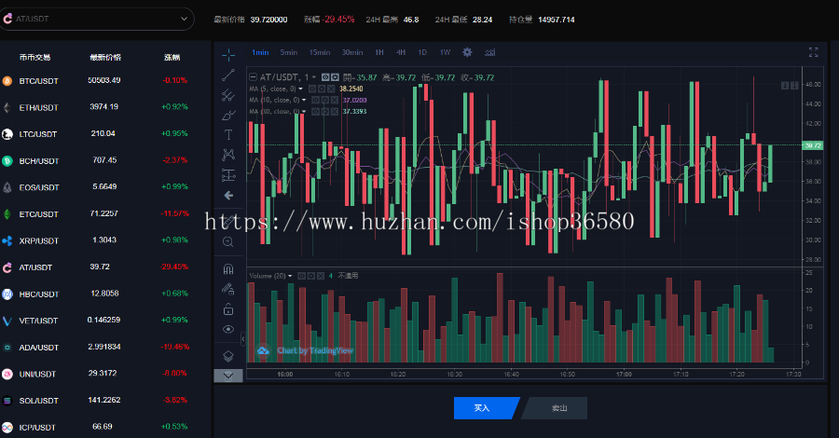Switch to the 1H interval
The image size is (839, 438).
coord(379,52)
